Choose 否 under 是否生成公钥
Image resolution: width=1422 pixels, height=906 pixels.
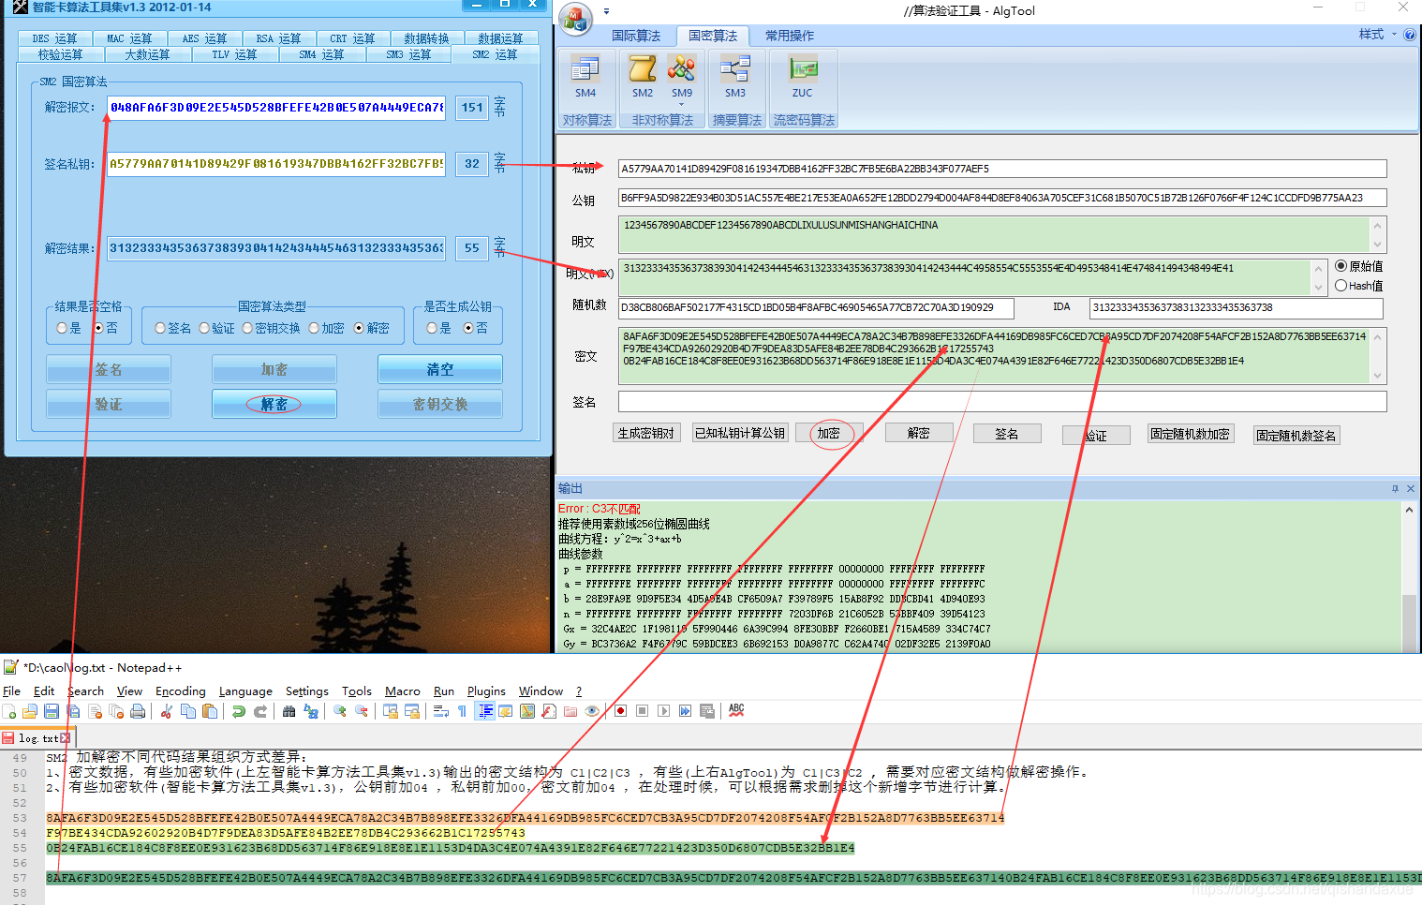pos(475,328)
